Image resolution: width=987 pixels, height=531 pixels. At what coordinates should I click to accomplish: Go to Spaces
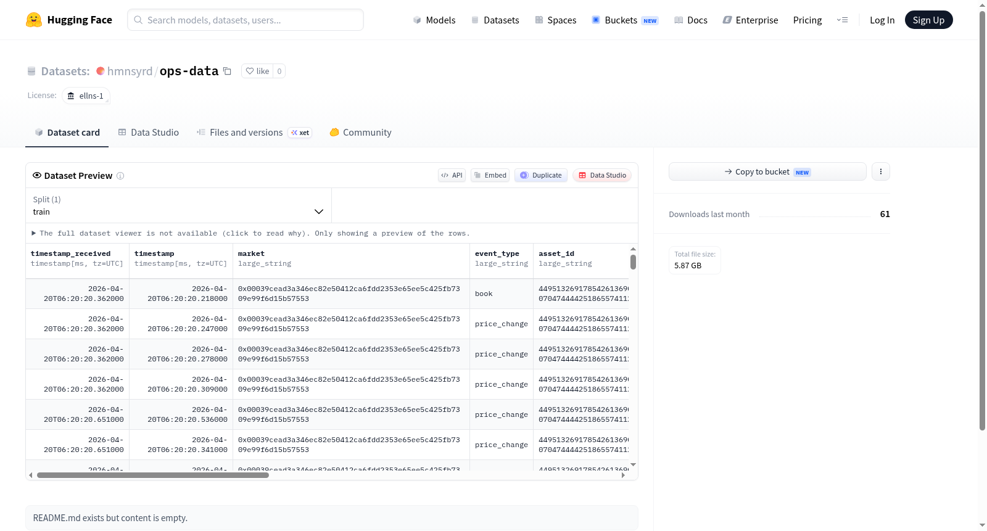[x=555, y=20]
